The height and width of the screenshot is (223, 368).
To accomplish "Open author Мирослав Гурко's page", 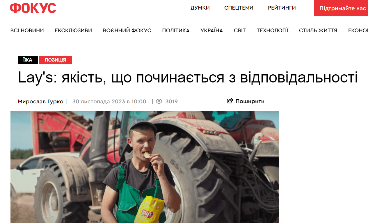I will tap(40, 101).
